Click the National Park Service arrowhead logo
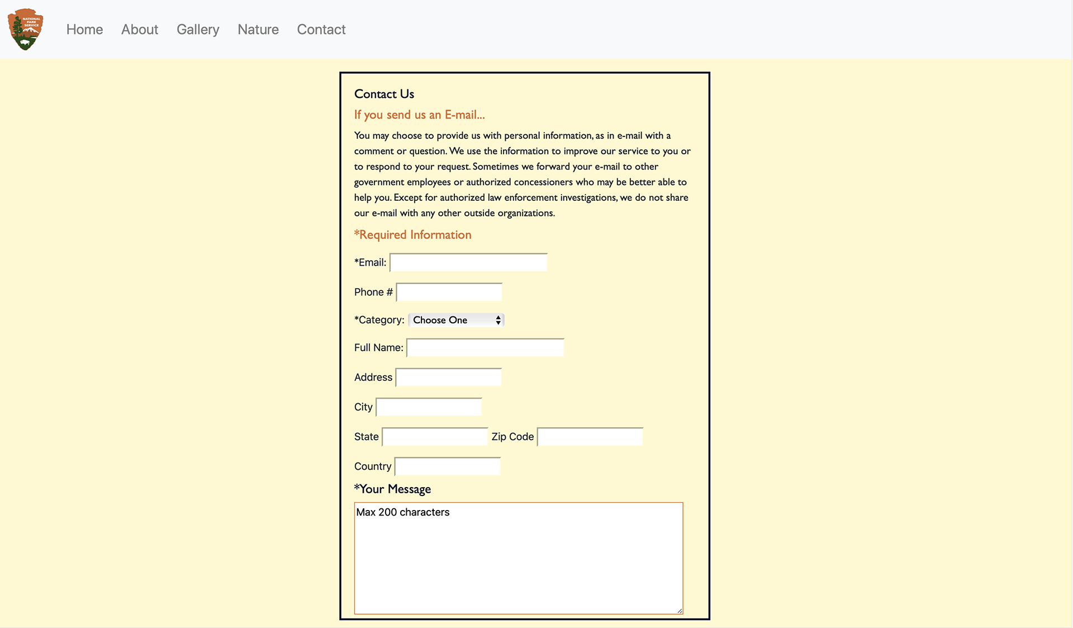Viewport: 1073px width, 628px height. pyautogui.click(x=26, y=29)
